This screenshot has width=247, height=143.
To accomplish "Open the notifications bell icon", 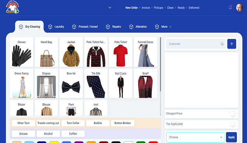I will coord(230,7).
